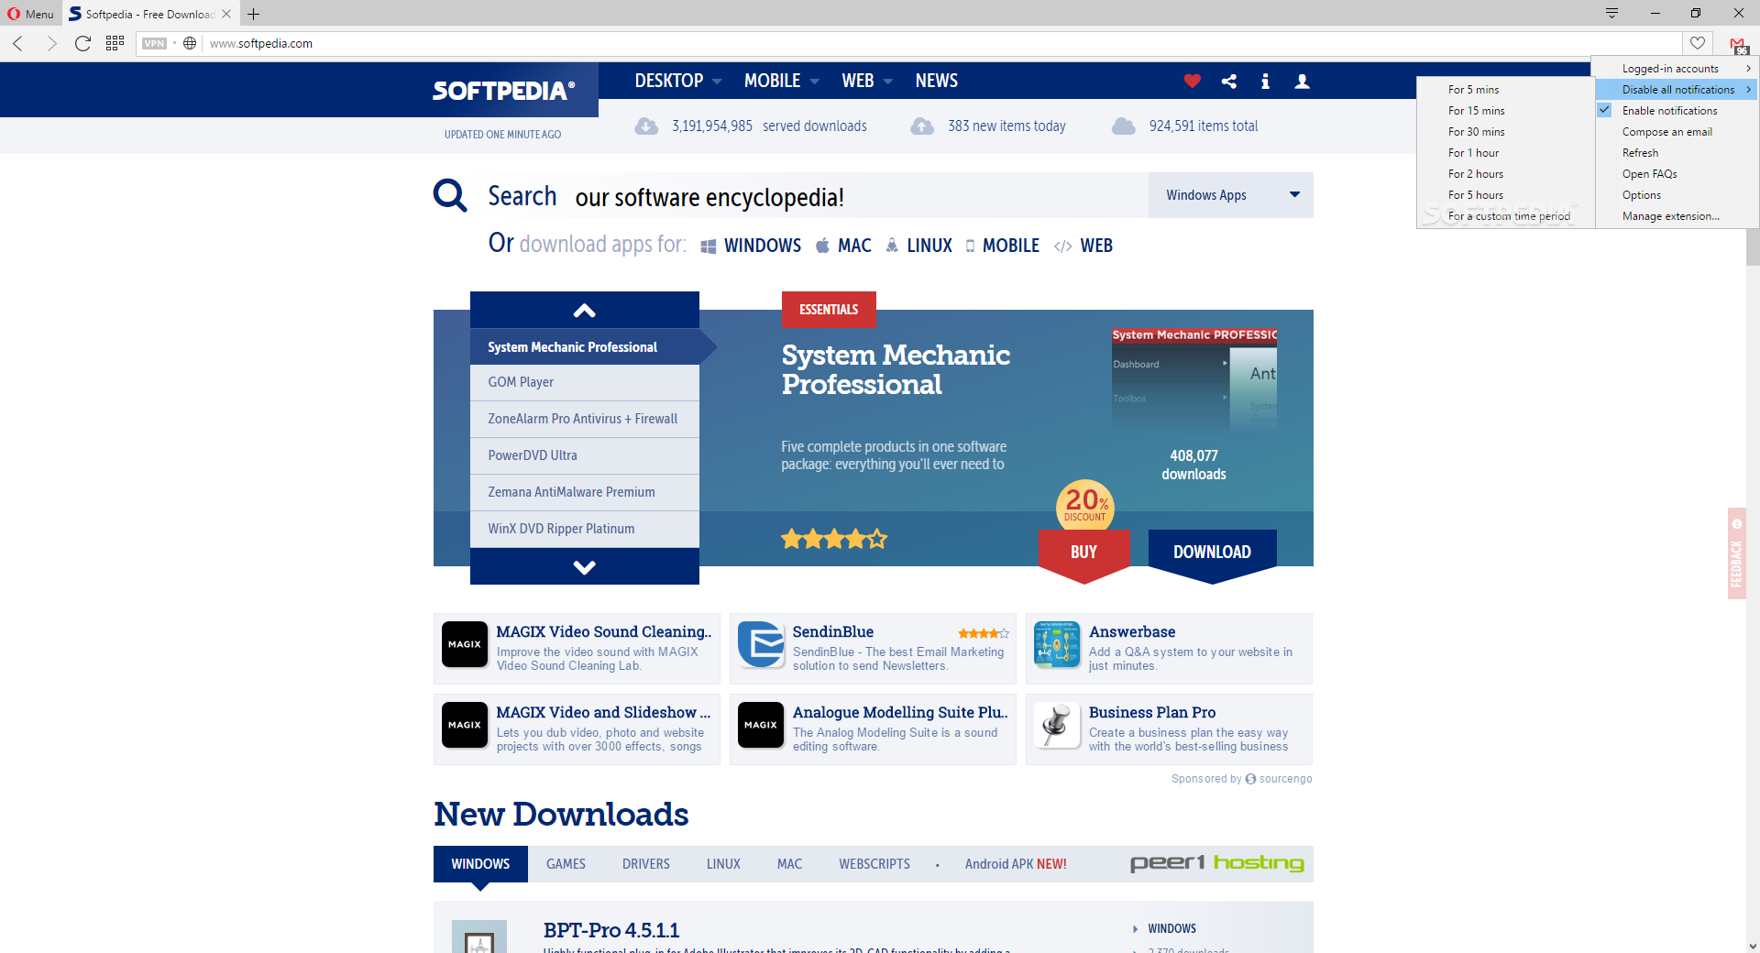This screenshot has height=953, width=1760.
Task: Open the FEEDBACK side tab
Action: (x=1736, y=553)
